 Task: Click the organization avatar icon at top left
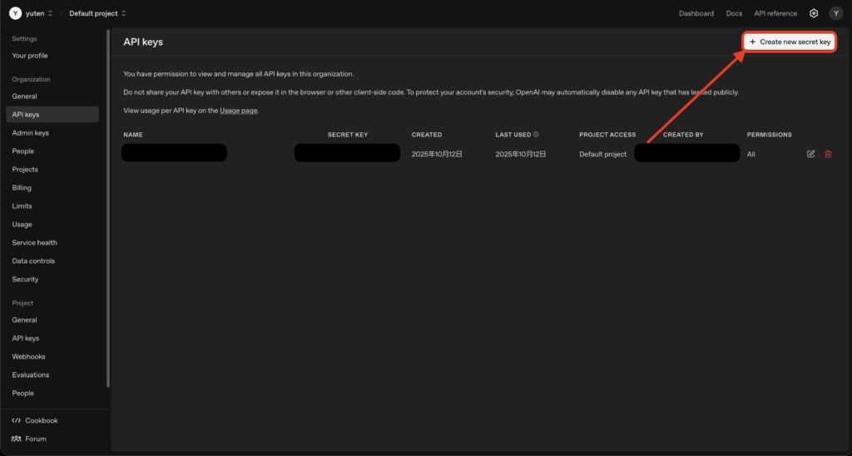tap(15, 13)
